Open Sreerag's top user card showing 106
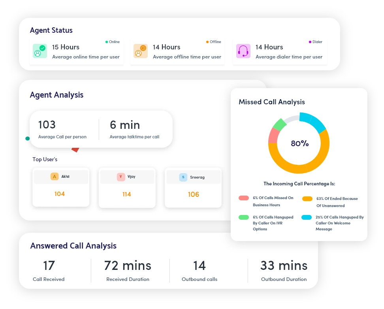This screenshot has height=309, width=384. click(x=193, y=188)
